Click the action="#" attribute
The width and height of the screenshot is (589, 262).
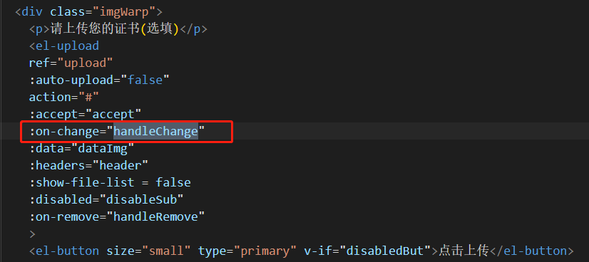tap(64, 98)
